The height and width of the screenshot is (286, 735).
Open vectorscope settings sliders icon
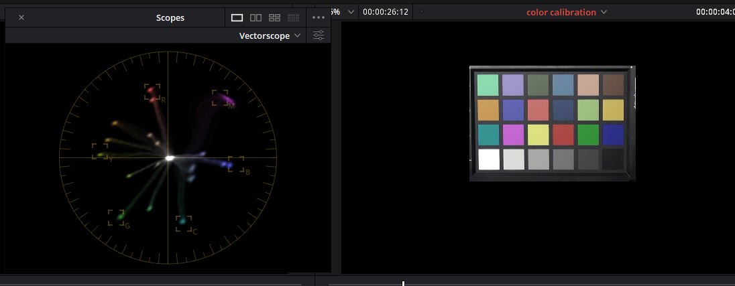point(319,35)
